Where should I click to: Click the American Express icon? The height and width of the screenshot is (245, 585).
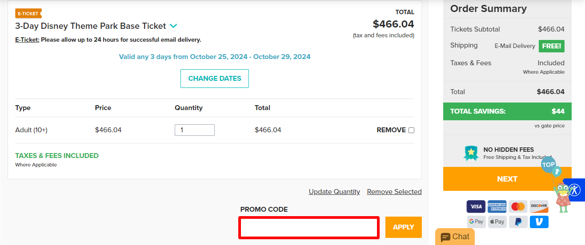tap(497, 206)
